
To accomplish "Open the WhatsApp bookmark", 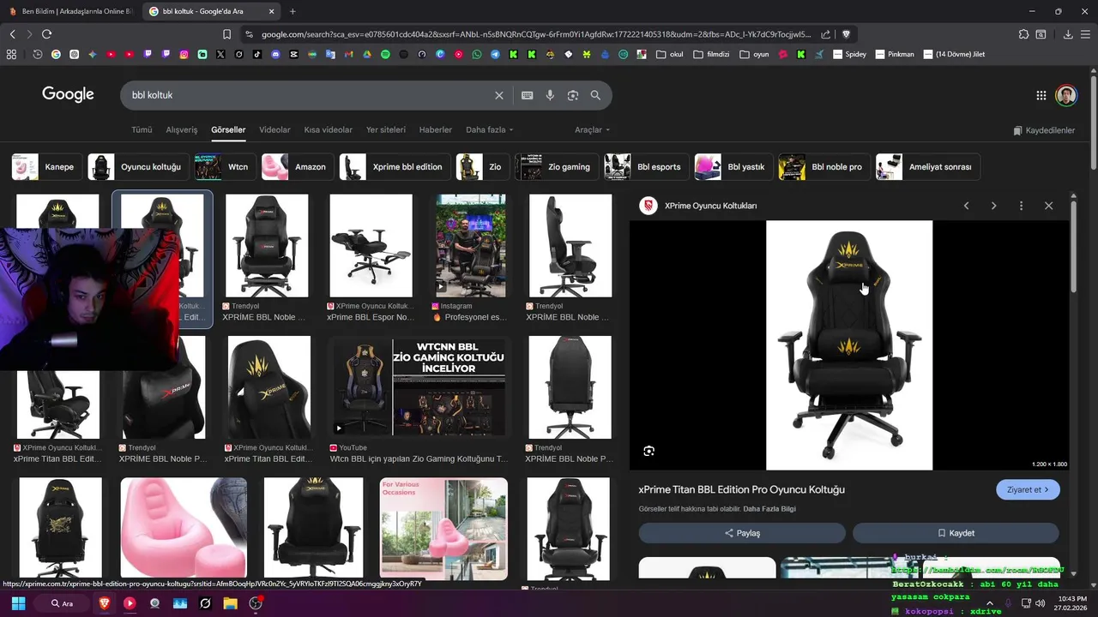I will click(x=477, y=54).
